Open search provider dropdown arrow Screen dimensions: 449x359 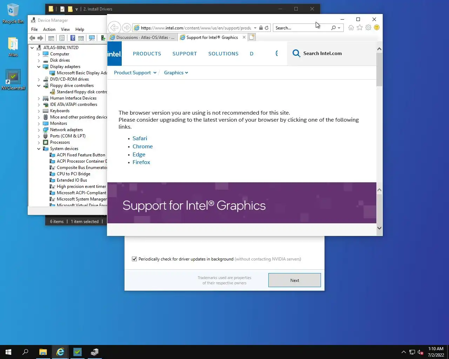339,28
